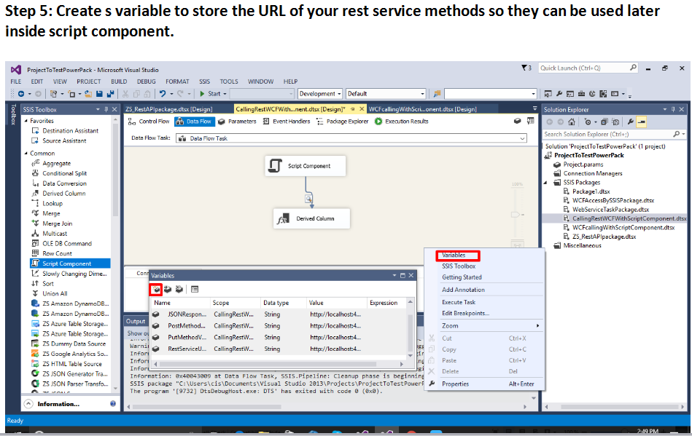Click the Pending Changes Filter clock icon

pos(588,122)
